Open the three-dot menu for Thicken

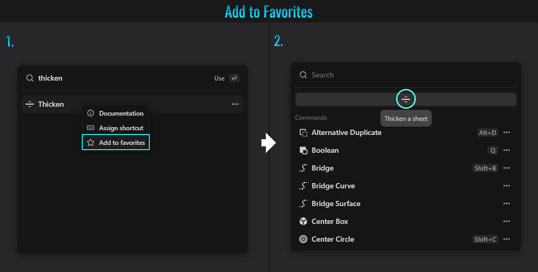point(235,104)
